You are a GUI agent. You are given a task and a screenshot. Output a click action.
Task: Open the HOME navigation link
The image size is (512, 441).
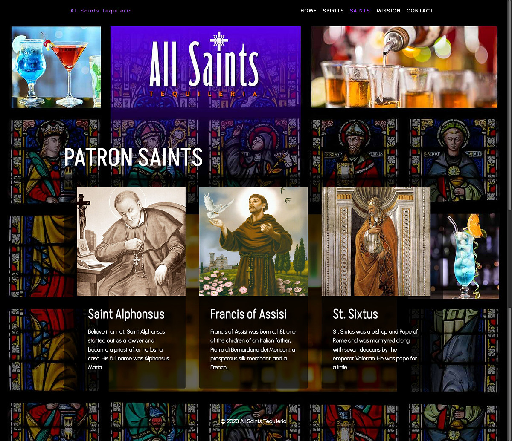(x=308, y=11)
